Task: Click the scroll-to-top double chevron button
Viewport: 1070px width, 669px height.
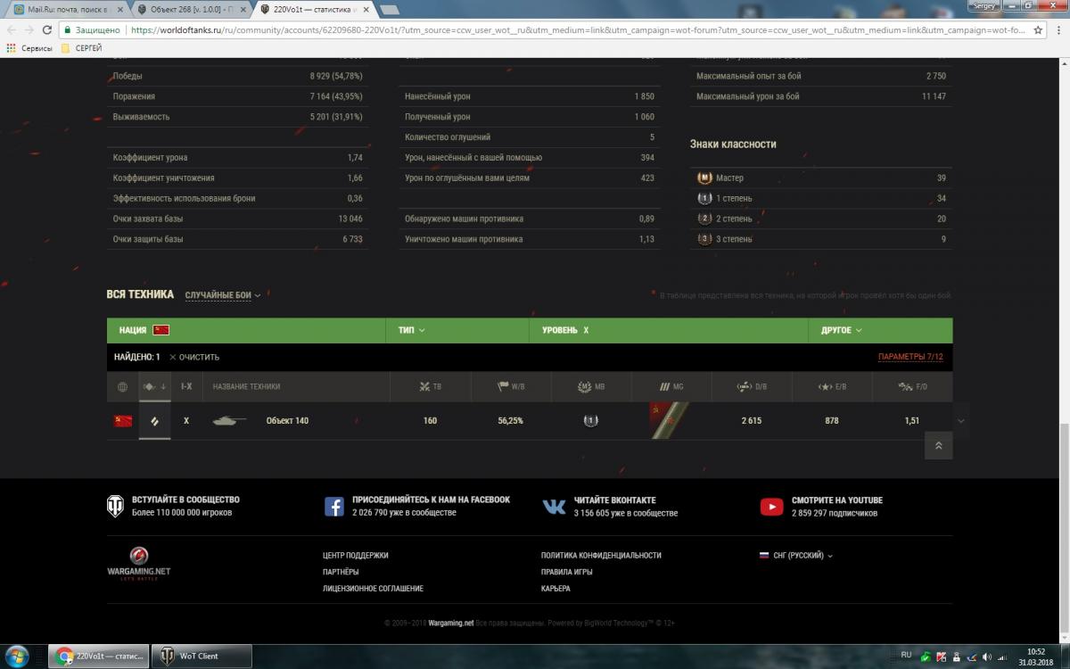Action: [938, 445]
